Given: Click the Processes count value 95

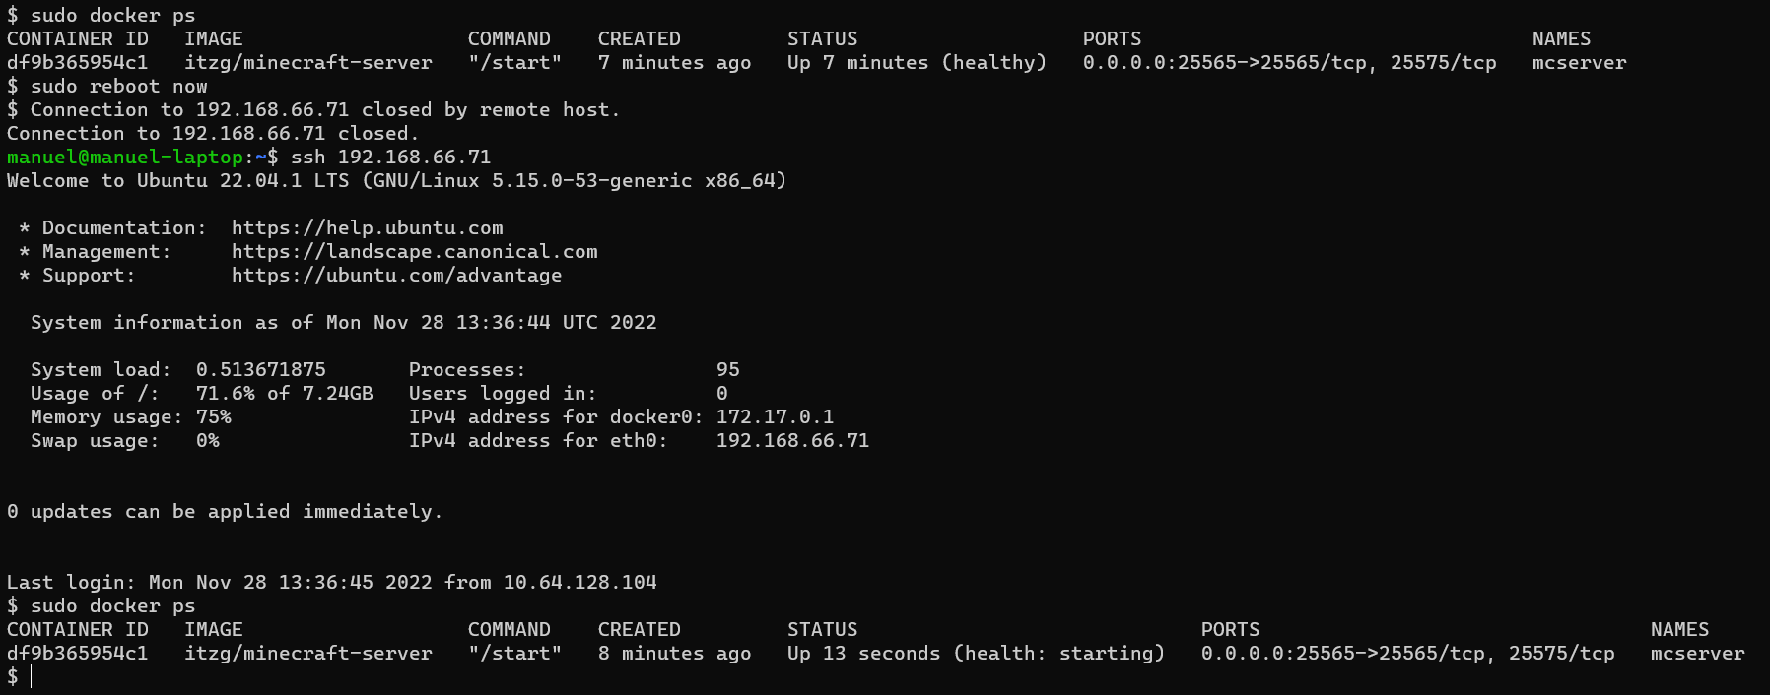Looking at the screenshot, I should point(727,370).
